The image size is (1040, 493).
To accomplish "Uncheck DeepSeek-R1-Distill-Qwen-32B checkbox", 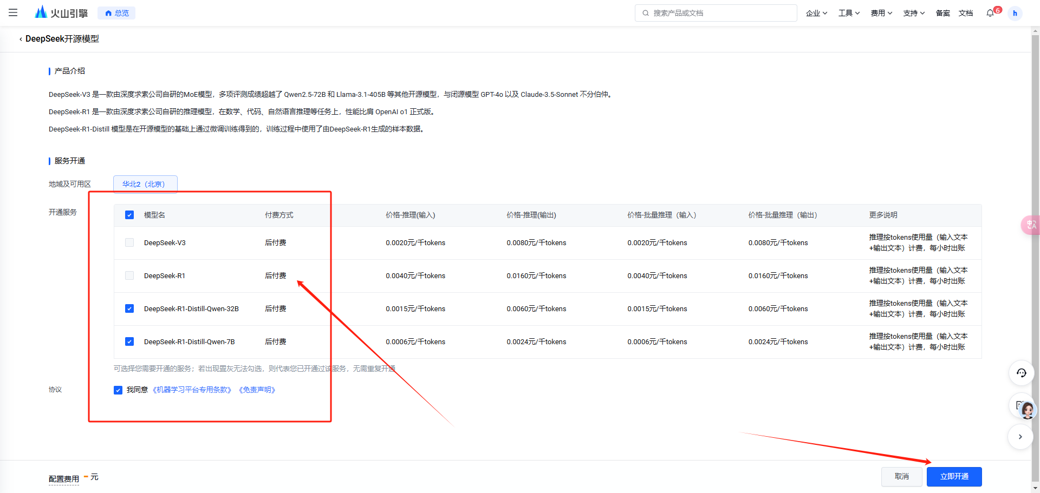I will pos(129,308).
